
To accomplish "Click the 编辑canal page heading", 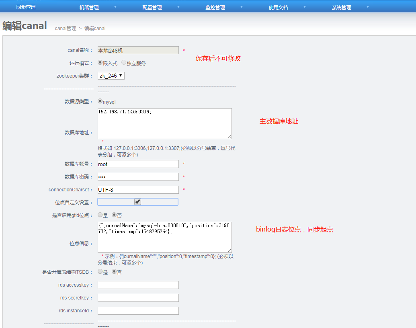I will pyautogui.click(x=25, y=26).
